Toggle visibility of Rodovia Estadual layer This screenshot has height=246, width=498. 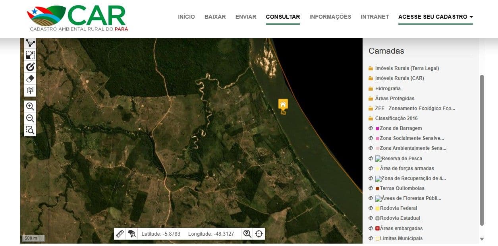click(371, 218)
